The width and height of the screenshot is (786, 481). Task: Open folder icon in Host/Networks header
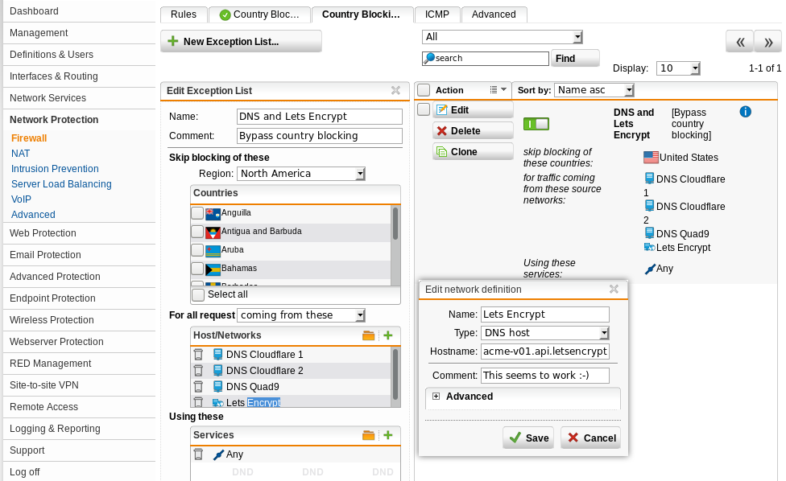369,335
